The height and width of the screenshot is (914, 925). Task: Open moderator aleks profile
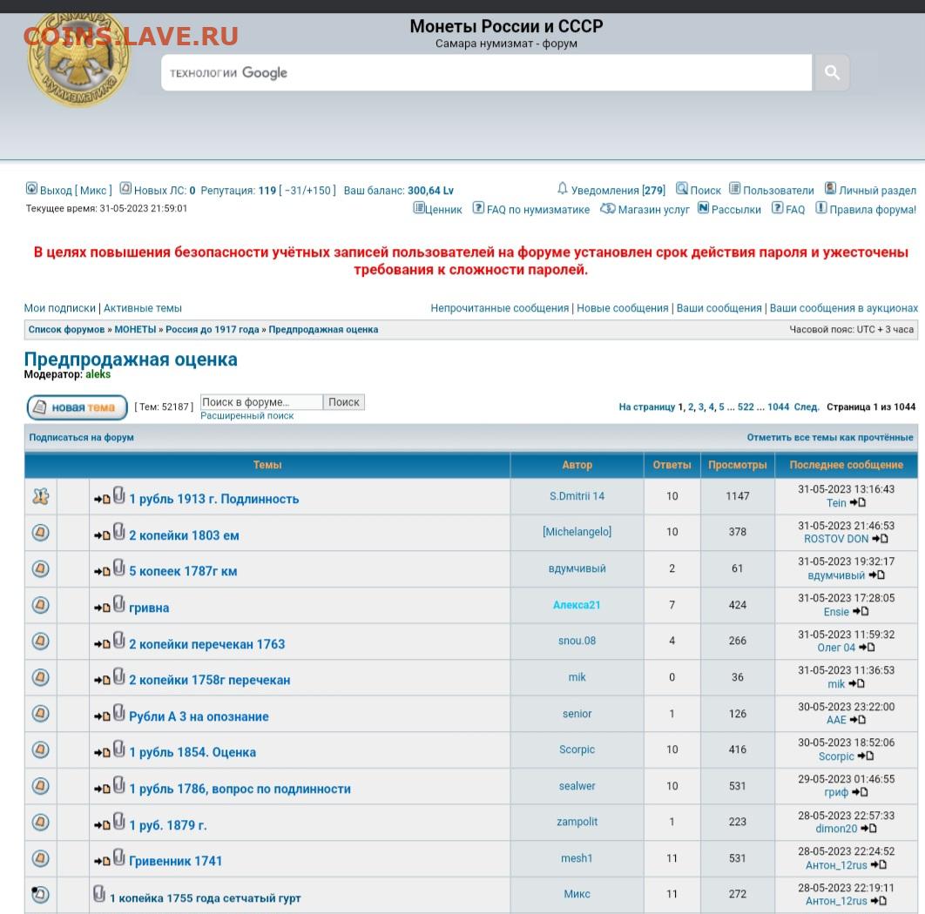click(x=98, y=374)
